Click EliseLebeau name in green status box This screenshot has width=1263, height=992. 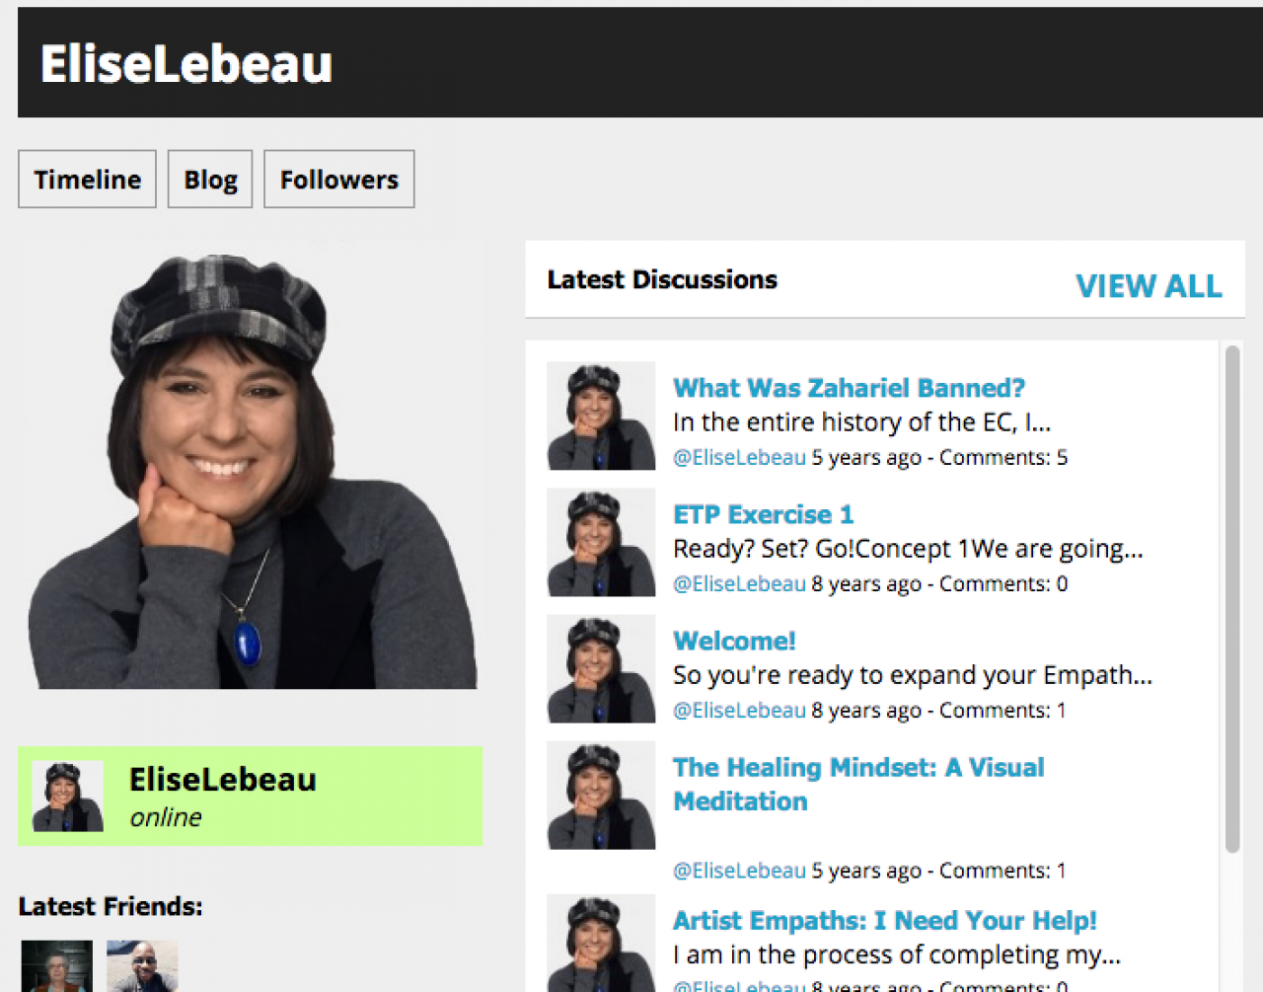(x=223, y=779)
